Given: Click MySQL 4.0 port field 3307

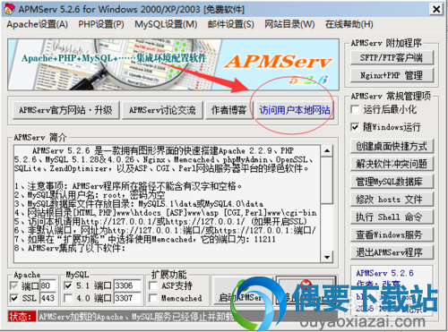Looking at the screenshot, I should coord(127,298).
